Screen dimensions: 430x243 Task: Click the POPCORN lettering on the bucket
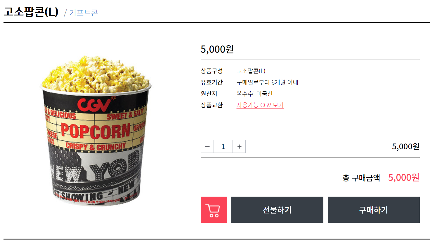pos(96,131)
